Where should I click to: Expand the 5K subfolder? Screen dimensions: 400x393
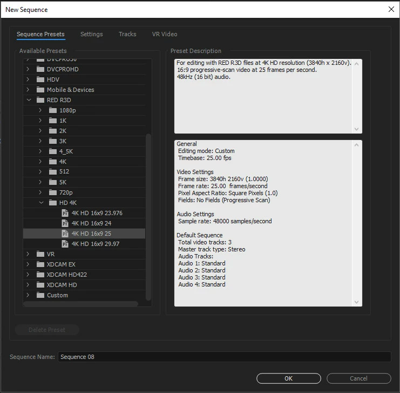(x=40, y=182)
